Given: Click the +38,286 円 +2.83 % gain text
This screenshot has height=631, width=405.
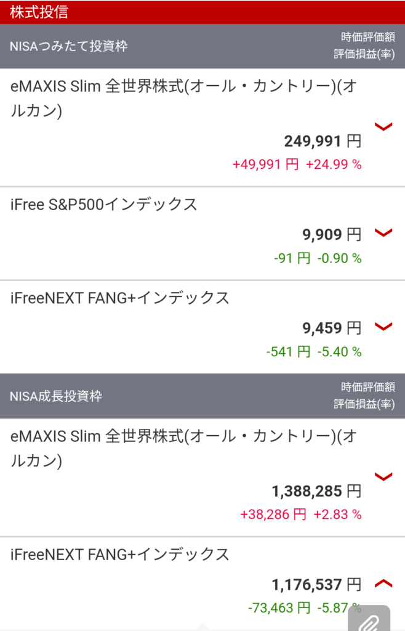Looking at the screenshot, I should click(x=301, y=515).
